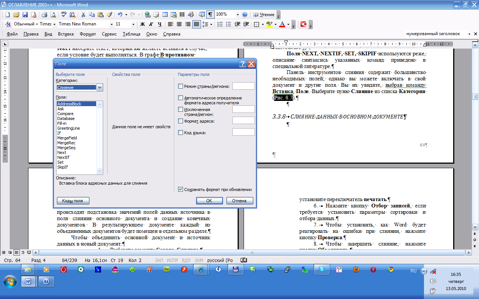
Task: Open the zoom 100% dropdown
Action: (238, 15)
